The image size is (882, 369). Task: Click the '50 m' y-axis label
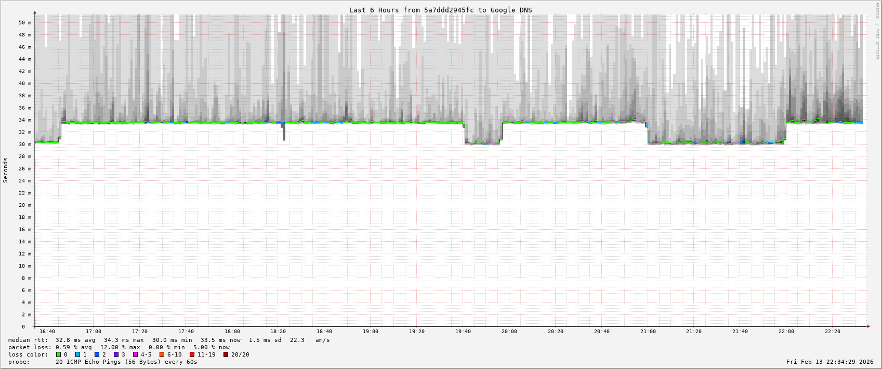pyautogui.click(x=25, y=23)
